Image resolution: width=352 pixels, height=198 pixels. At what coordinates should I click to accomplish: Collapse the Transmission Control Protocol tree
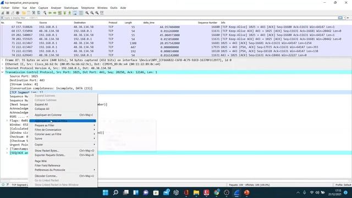click(x=2, y=72)
